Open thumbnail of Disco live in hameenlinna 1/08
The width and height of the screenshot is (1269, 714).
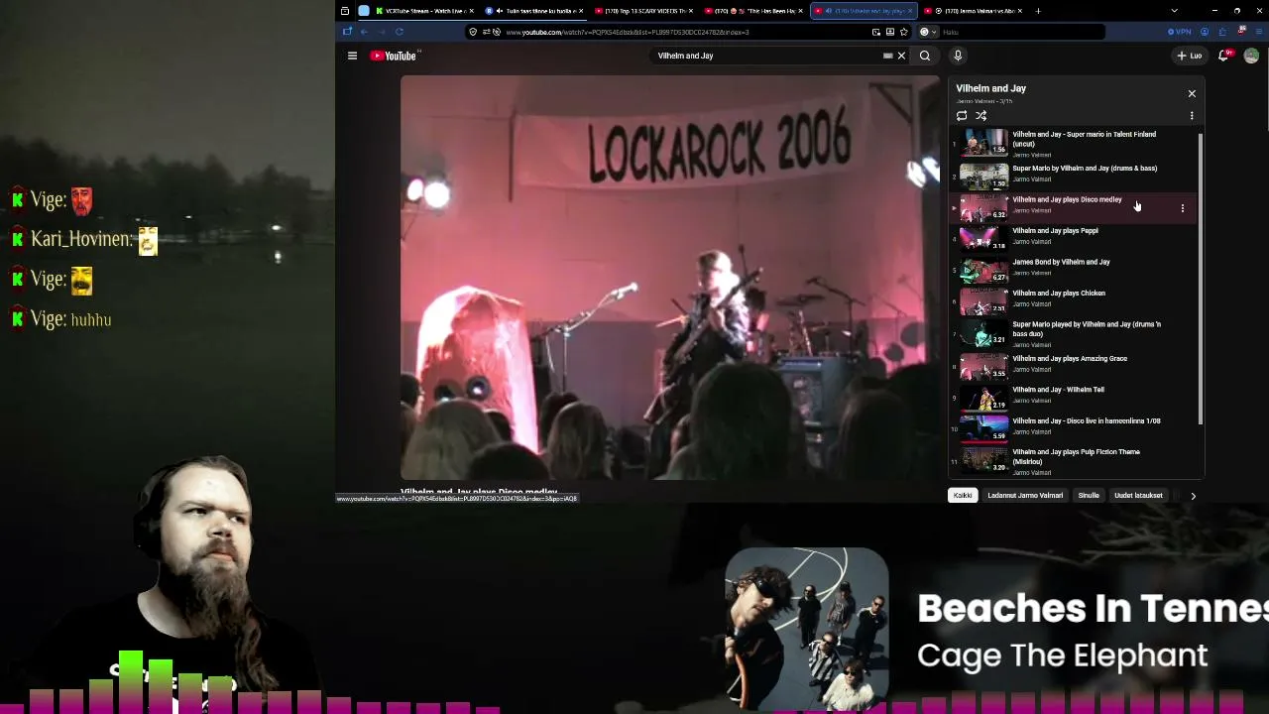[983, 429]
